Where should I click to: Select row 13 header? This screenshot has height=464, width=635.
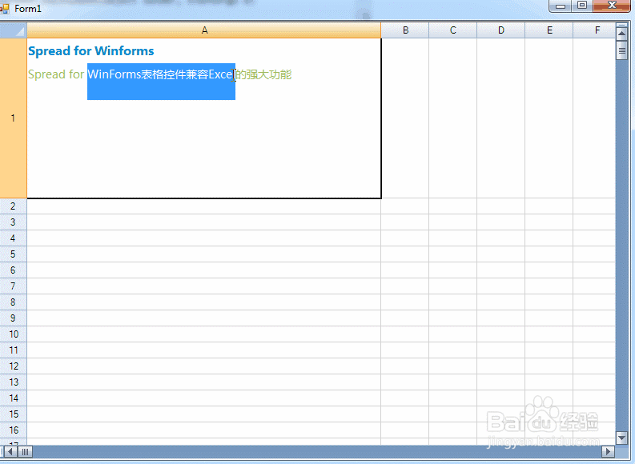(x=14, y=382)
